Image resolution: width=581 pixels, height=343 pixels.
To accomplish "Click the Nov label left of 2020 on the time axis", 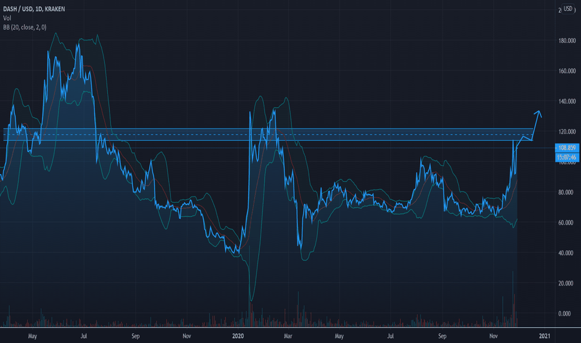I will click(x=187, y=336).
